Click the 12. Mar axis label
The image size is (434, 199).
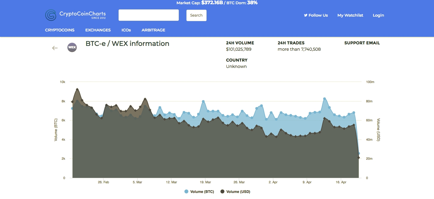point(171,182)
